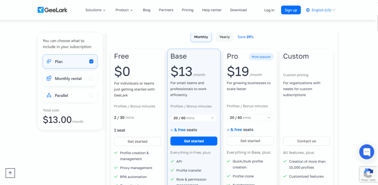Expand the Solutions navigation dropdown
This screenshot has width=378, height=185.
[x=95, y=10]
